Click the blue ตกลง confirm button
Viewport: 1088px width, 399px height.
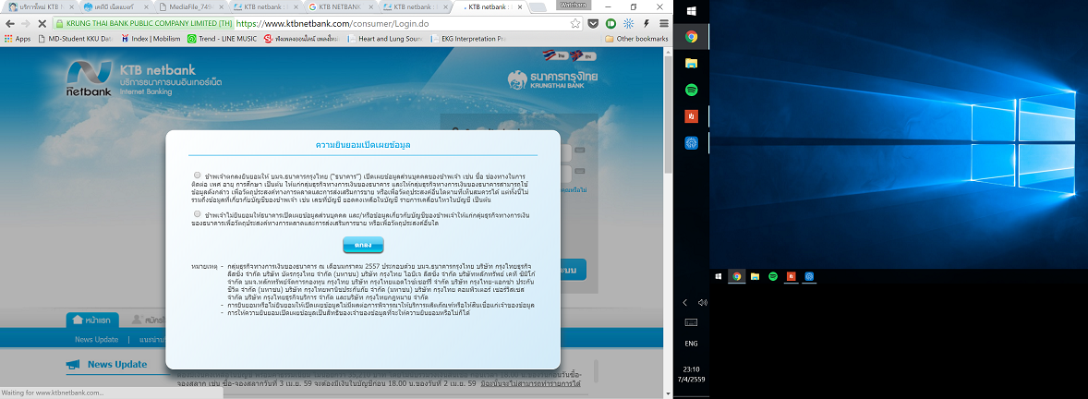click(363, 244)
